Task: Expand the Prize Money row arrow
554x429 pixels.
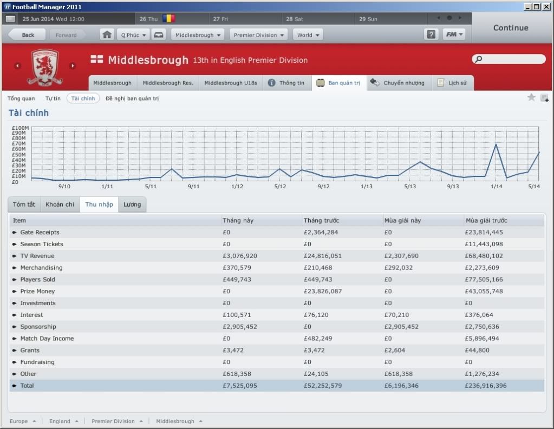Action: click(15, 291)
